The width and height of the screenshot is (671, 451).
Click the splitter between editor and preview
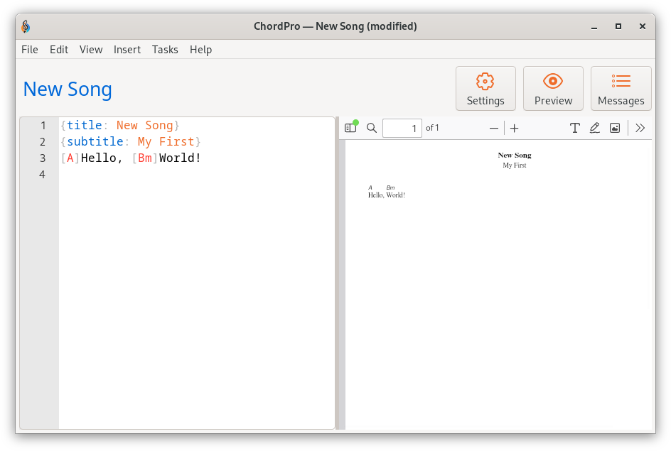click(337, 273)
